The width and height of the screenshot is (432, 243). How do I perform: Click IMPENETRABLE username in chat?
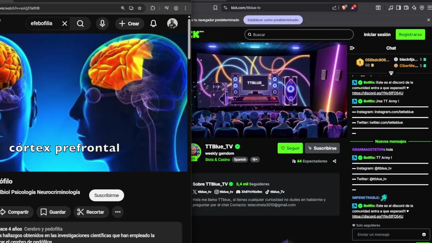click(366, 198)
